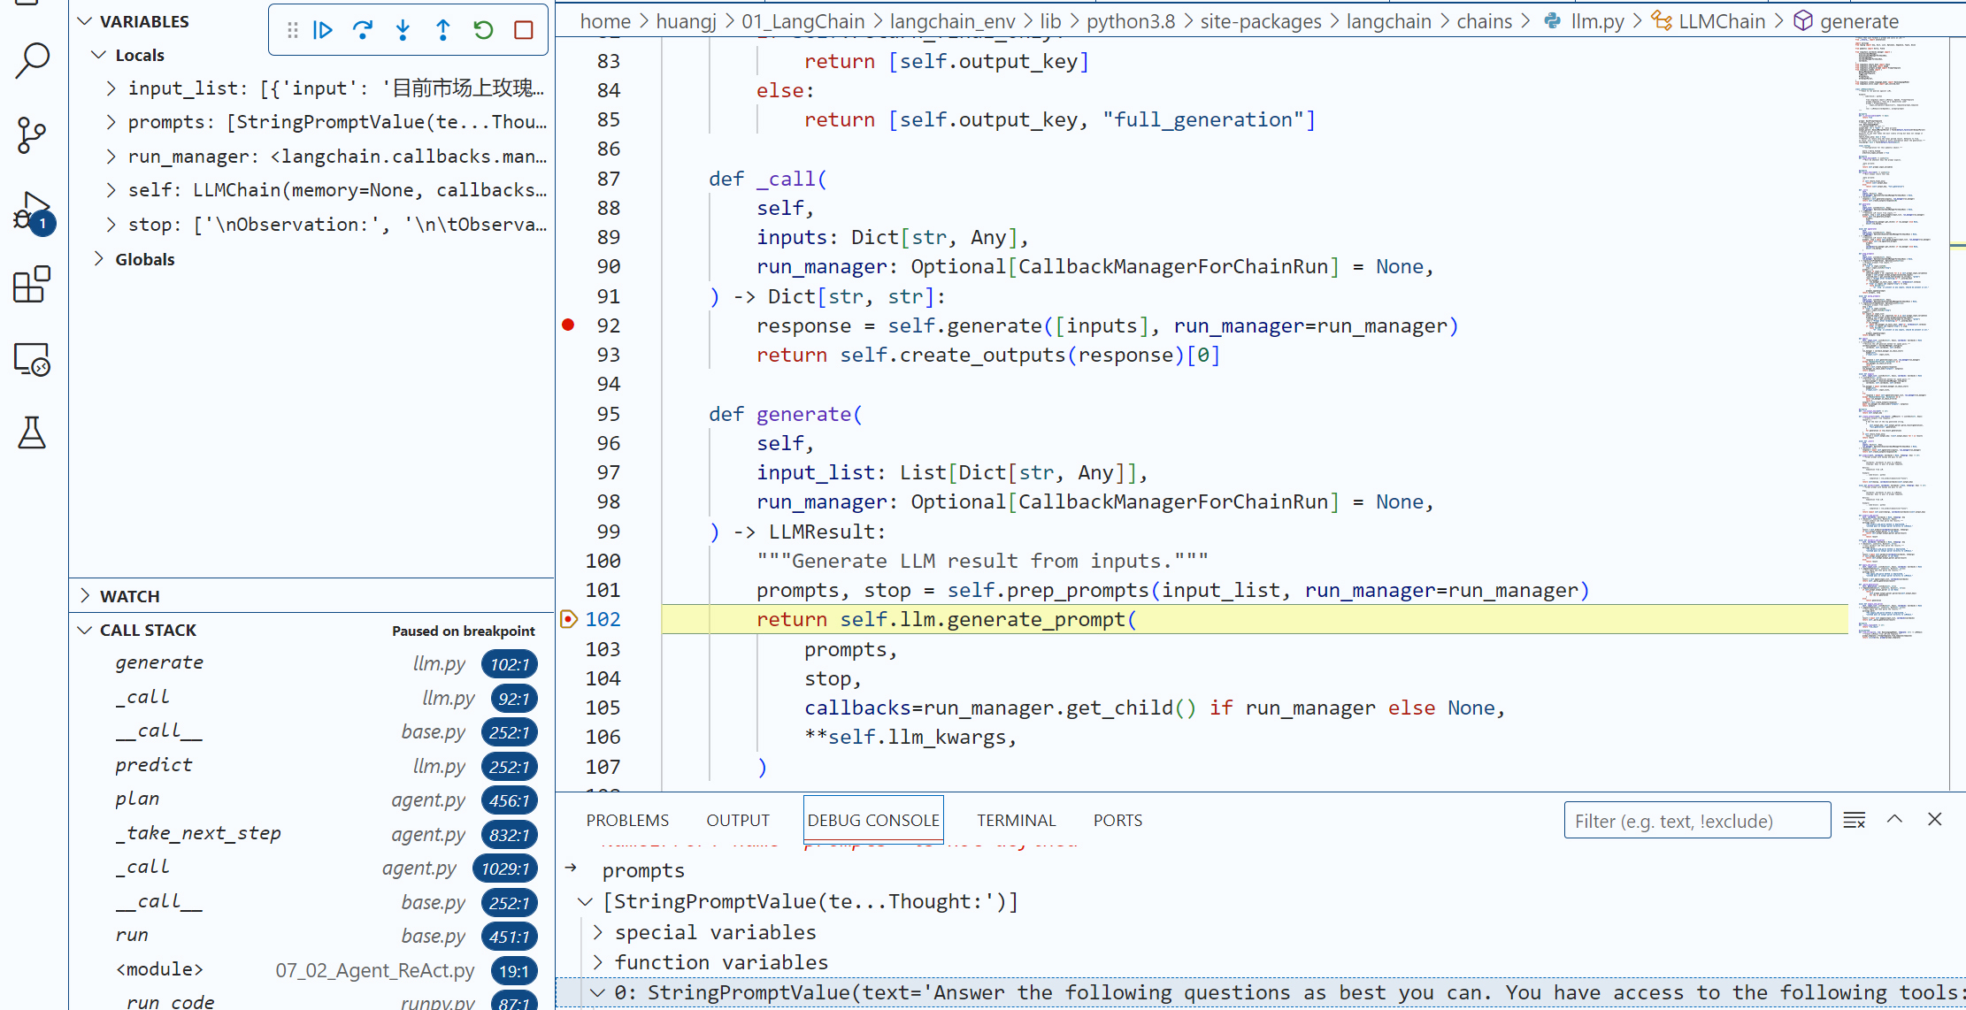The width and height of the screenshot is (1966, 1010).
Task: Click the LLMChain breadcrumb item
Action: (x=1721, y=21)
